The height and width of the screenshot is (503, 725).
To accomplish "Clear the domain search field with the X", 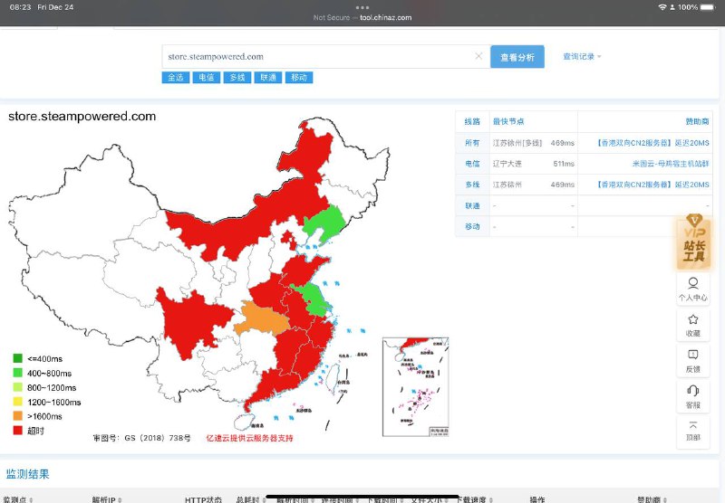I will pos(478,56).
